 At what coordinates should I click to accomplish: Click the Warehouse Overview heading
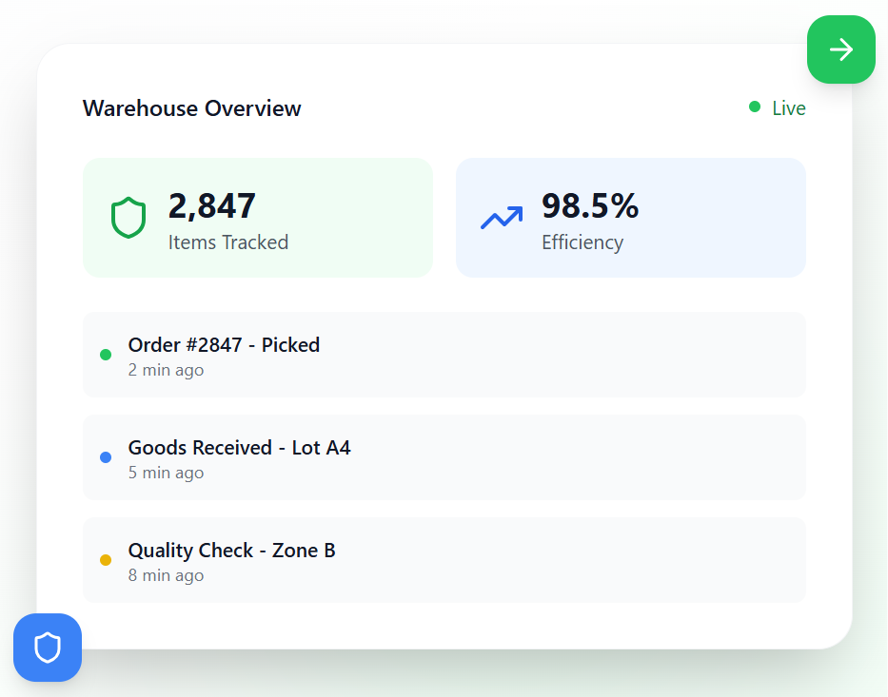coord(192,108)
